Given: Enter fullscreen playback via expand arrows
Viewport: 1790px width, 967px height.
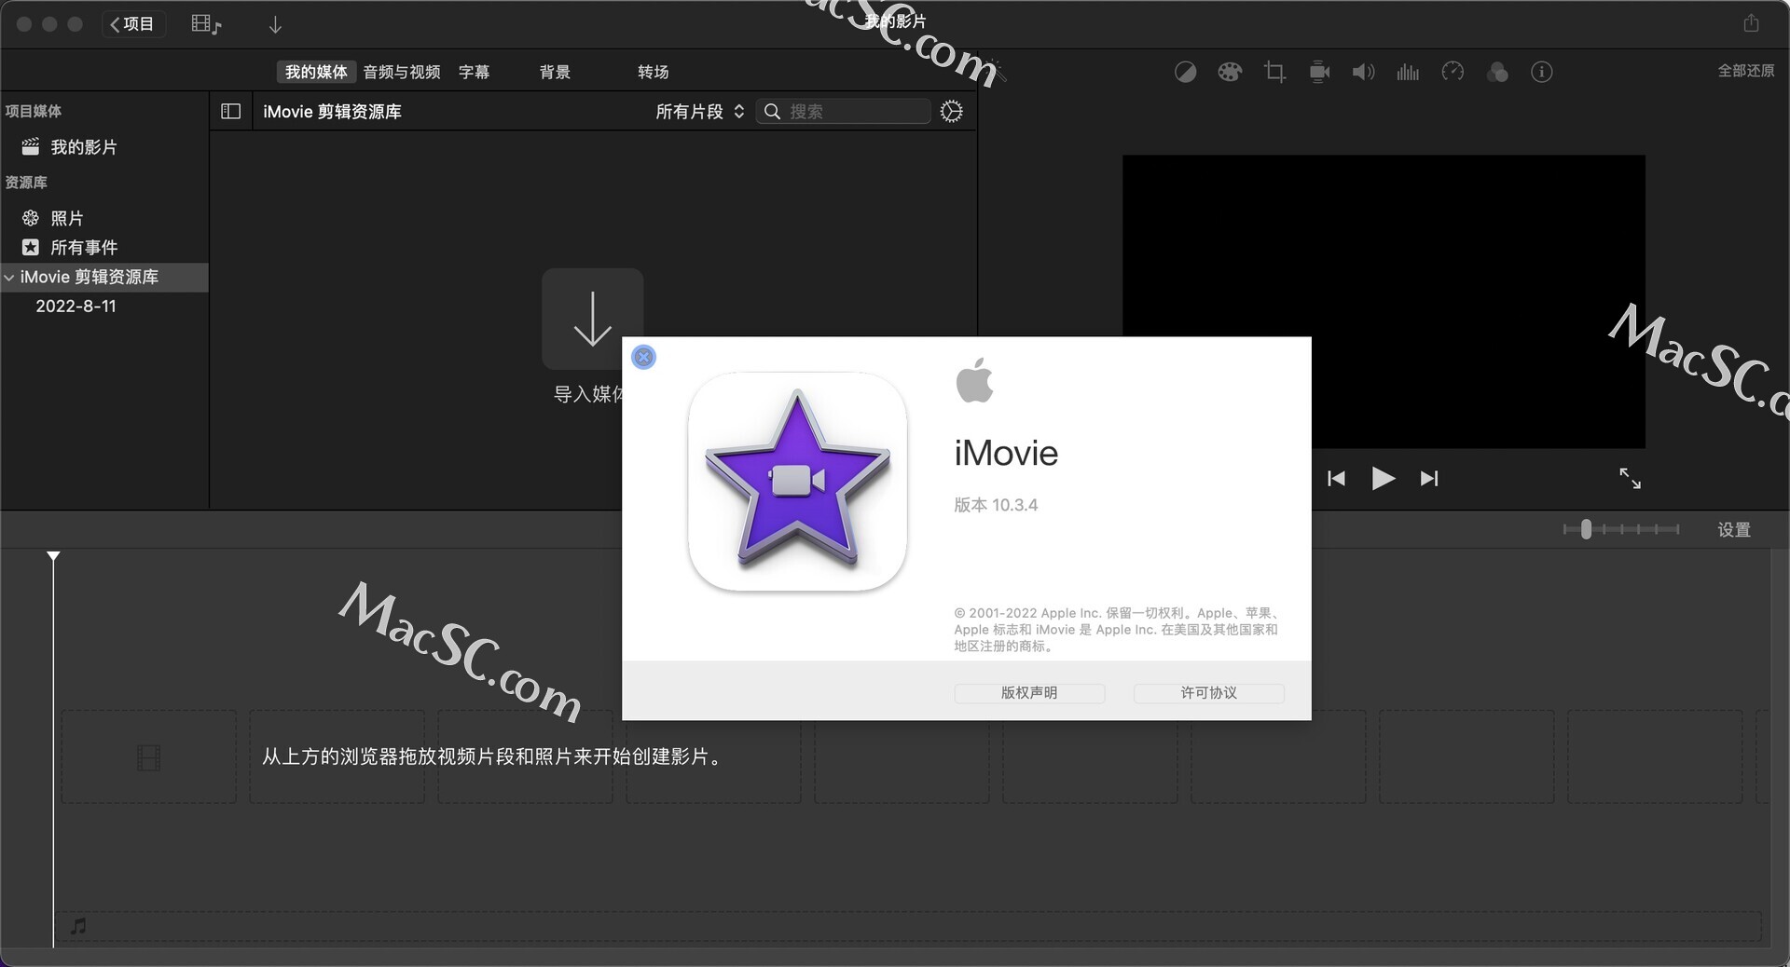Looking at the screenshot, I should 1630,479.
